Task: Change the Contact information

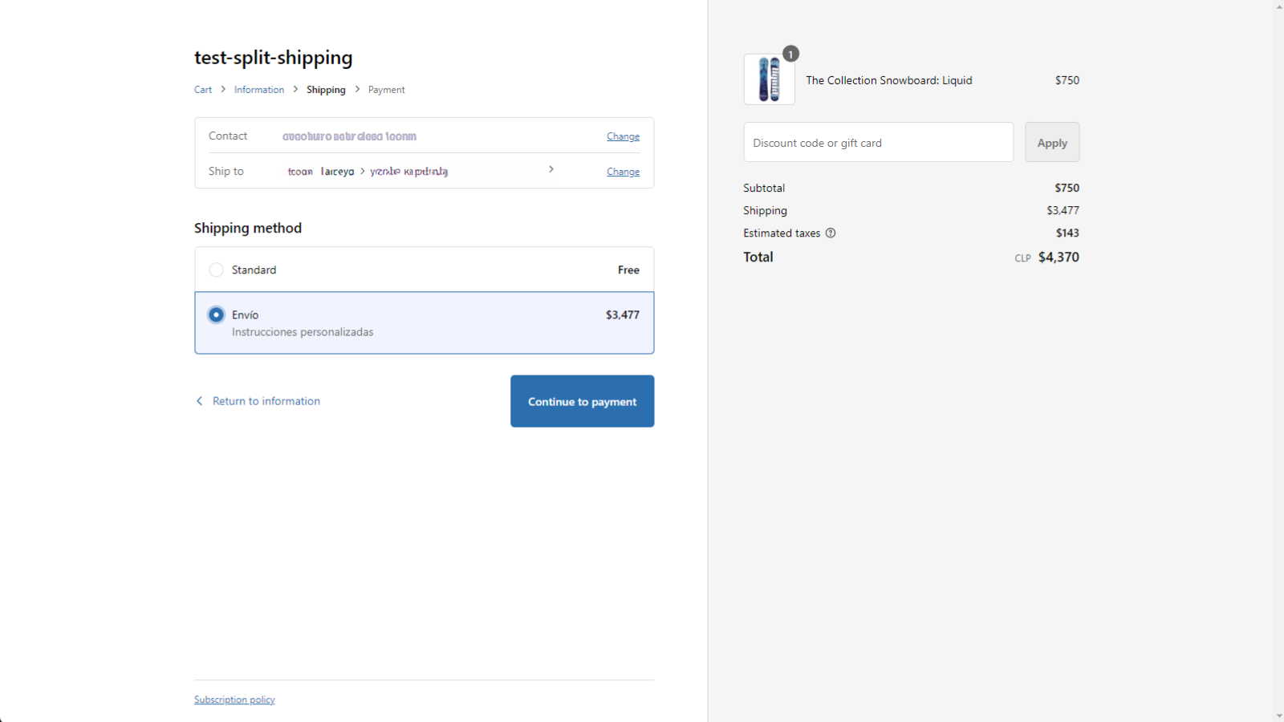Action: coord(623,136)
